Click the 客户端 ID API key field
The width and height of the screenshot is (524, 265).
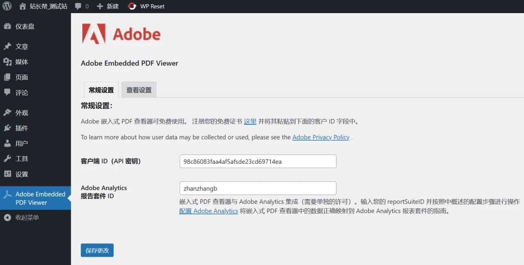(x=258, y=161)
